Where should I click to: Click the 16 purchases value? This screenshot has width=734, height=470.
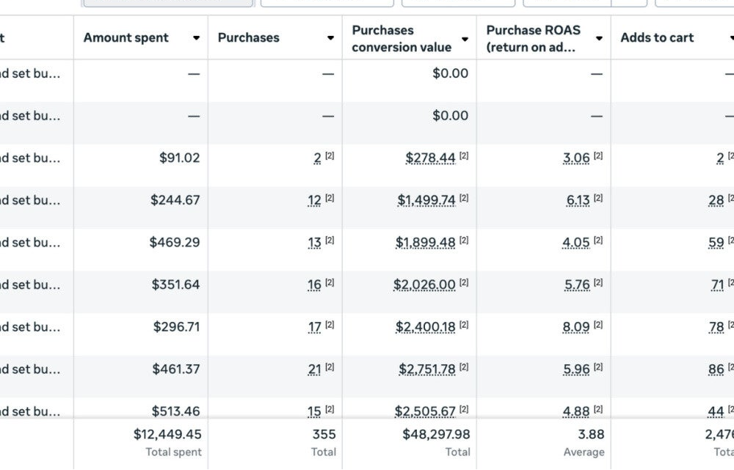314,284
